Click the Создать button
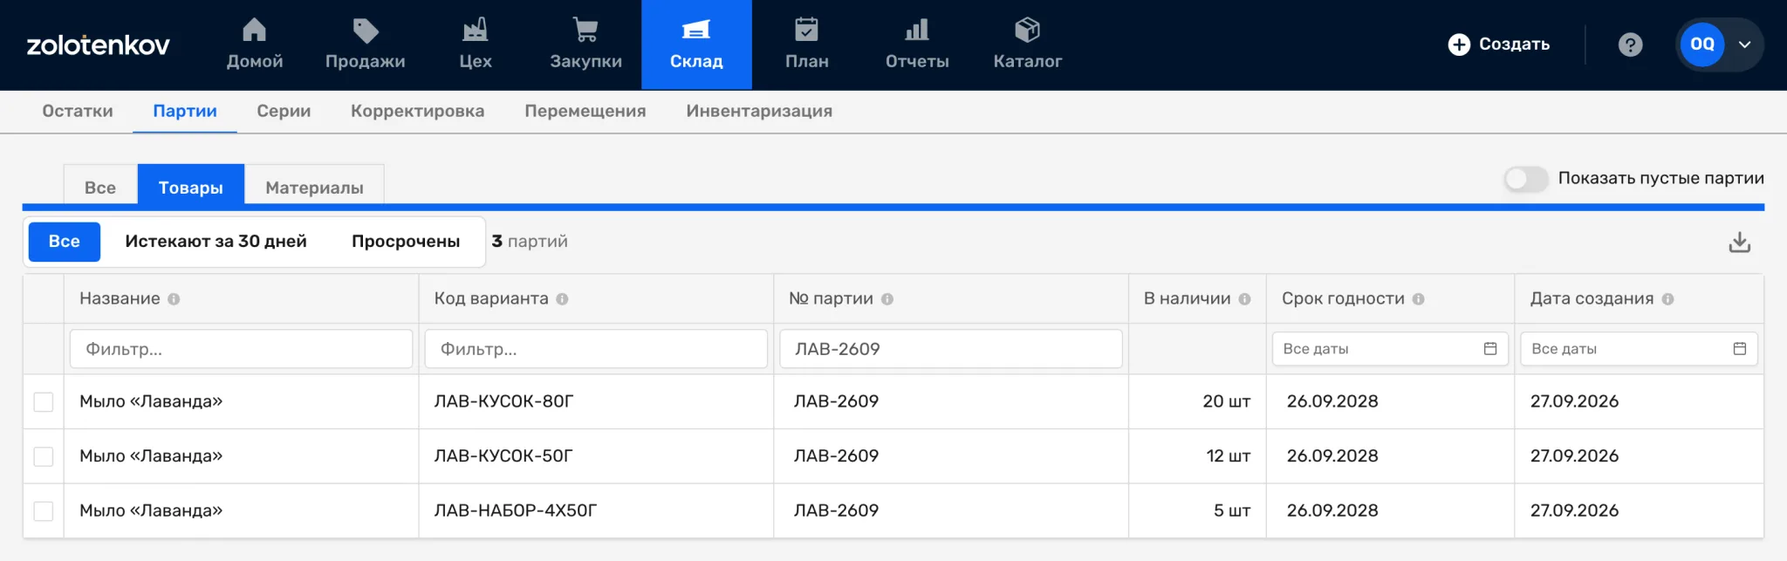1787x561 pixels. click(x=1499, y=44)
